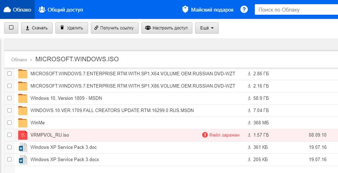Toggle the select-all checkbox in toolbar

[11, 28]
